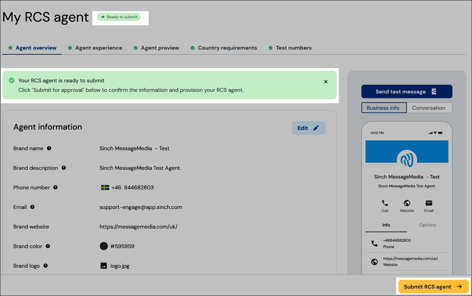The height and width of the screenshot is (296, 472).
Task: Click help icon next to Brand description
Action: [x=64, y=168]
